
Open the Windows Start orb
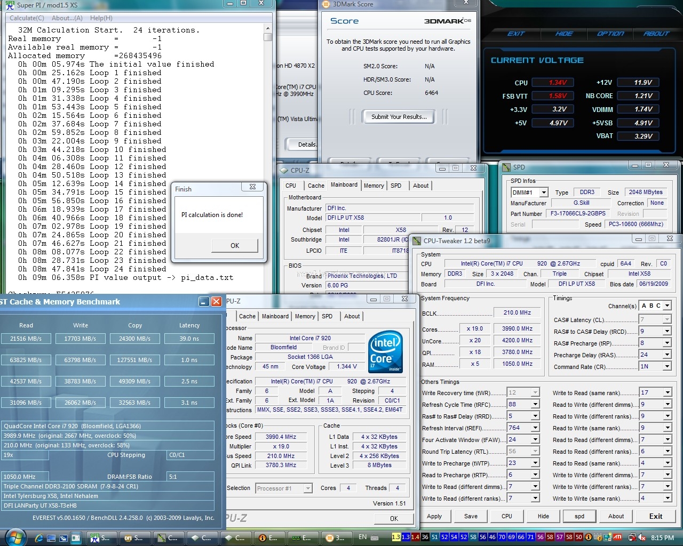(14, 537)
